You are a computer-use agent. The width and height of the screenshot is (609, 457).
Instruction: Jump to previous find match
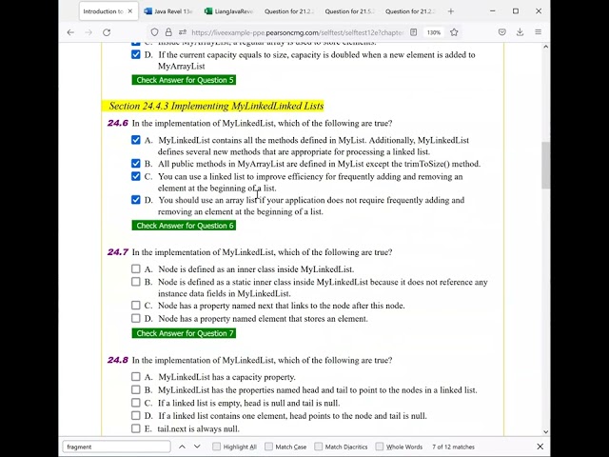pos(182,447)
